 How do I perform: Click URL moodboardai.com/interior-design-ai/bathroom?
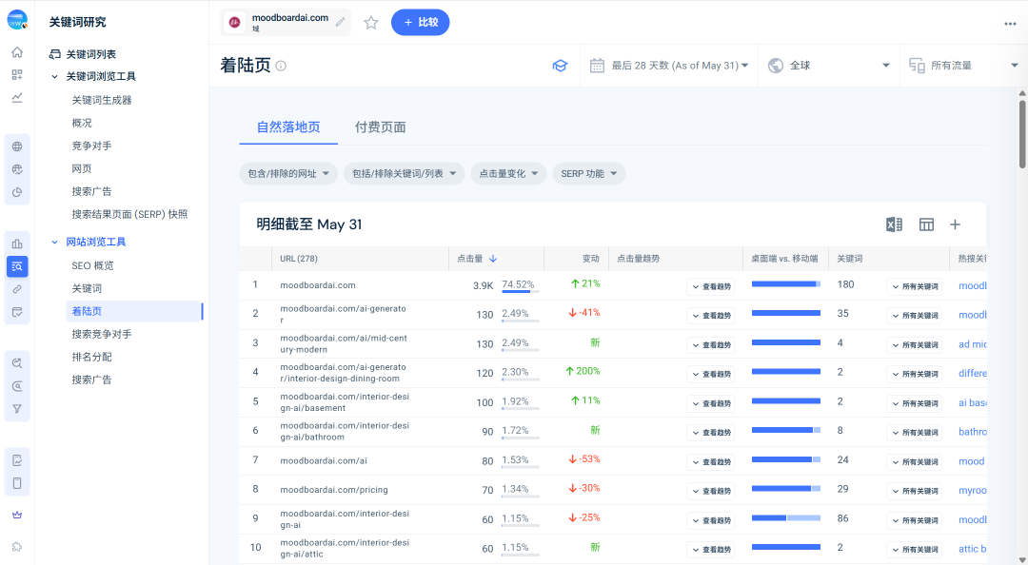pyautogui.click(x=345, y=431)
